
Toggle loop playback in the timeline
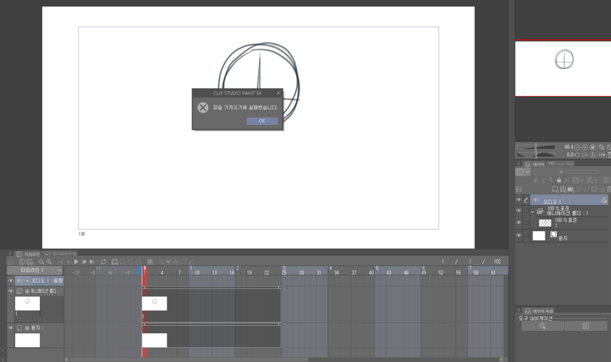tap(103, 262)
